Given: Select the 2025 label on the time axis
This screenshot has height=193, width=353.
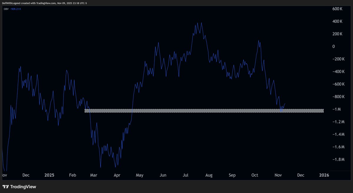Looking at the screenshot, I should click(x=49, y=175).
